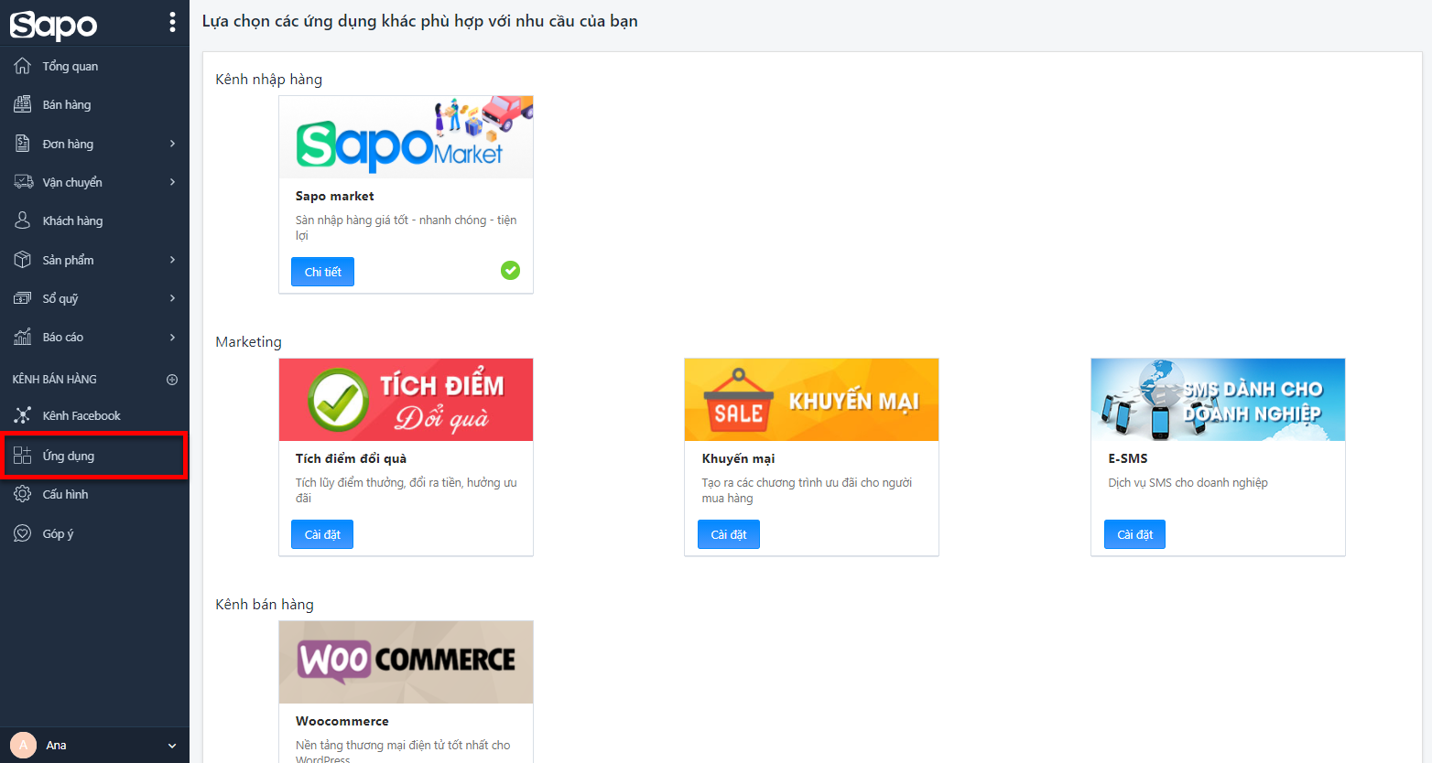The image size is (1432, 763).
Task: Install the E-SMS app
Action: tap(1134, 534)
